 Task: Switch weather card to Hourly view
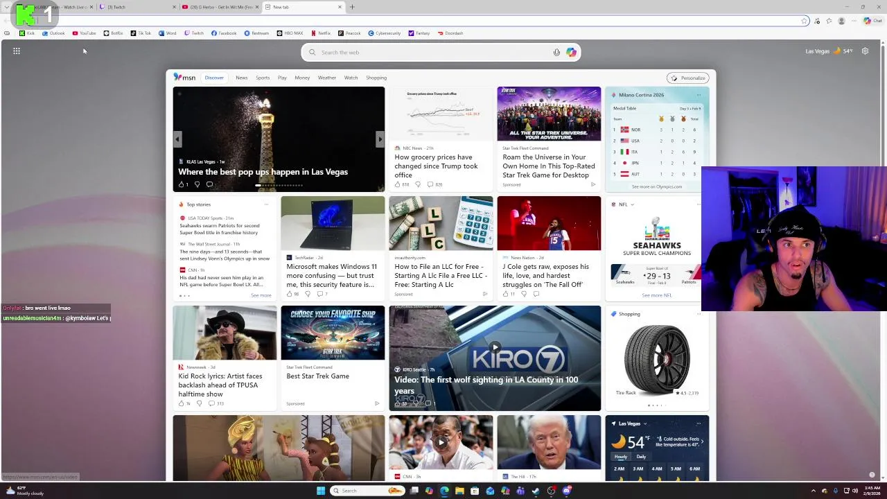pos(620,457)
